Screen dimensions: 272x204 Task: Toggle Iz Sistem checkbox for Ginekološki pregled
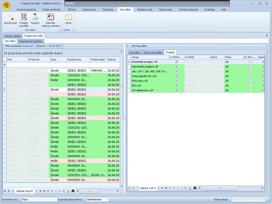click(x=176, y=62)
